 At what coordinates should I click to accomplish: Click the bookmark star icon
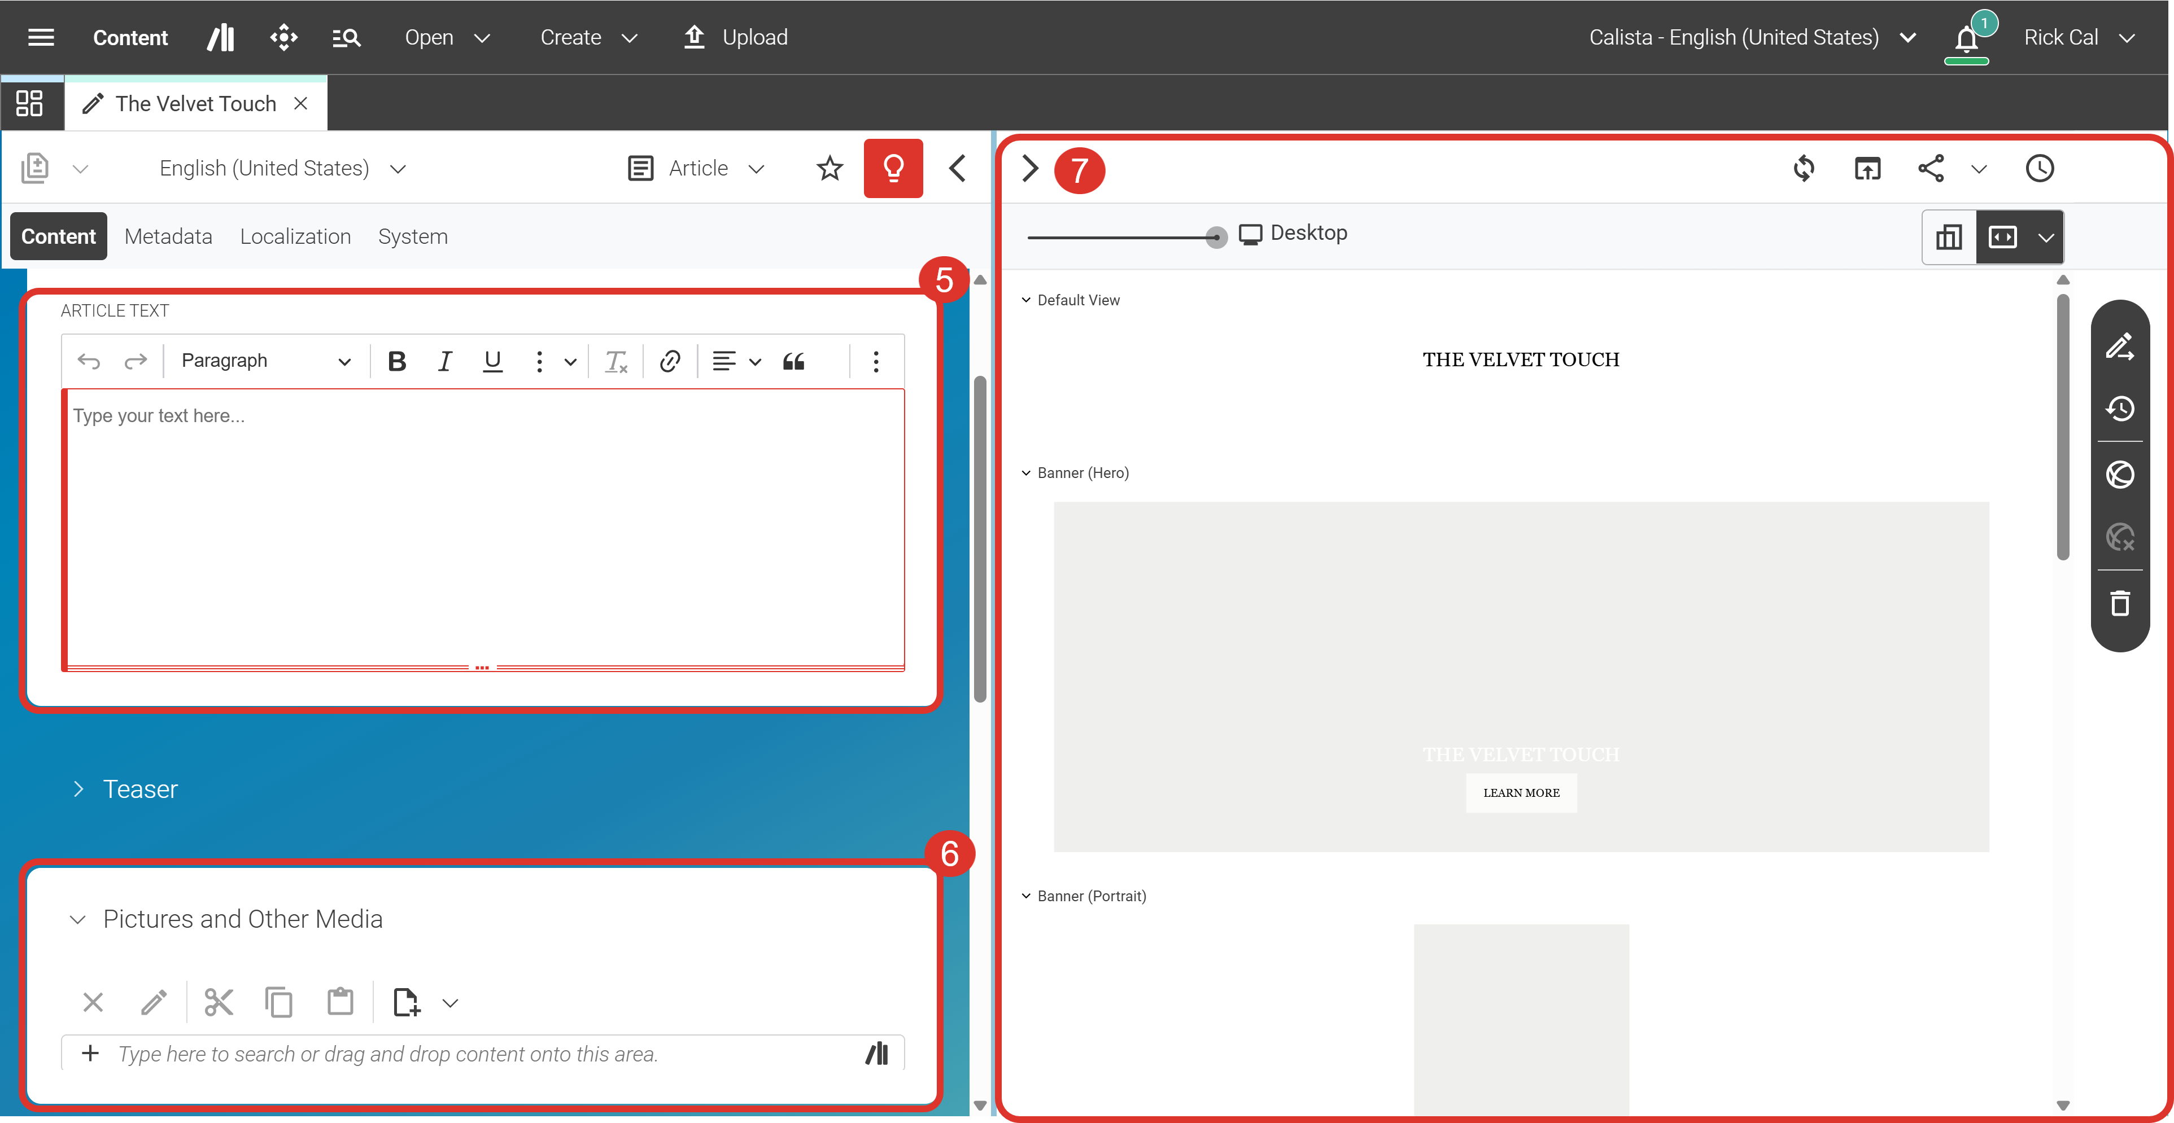coord(830,169)
